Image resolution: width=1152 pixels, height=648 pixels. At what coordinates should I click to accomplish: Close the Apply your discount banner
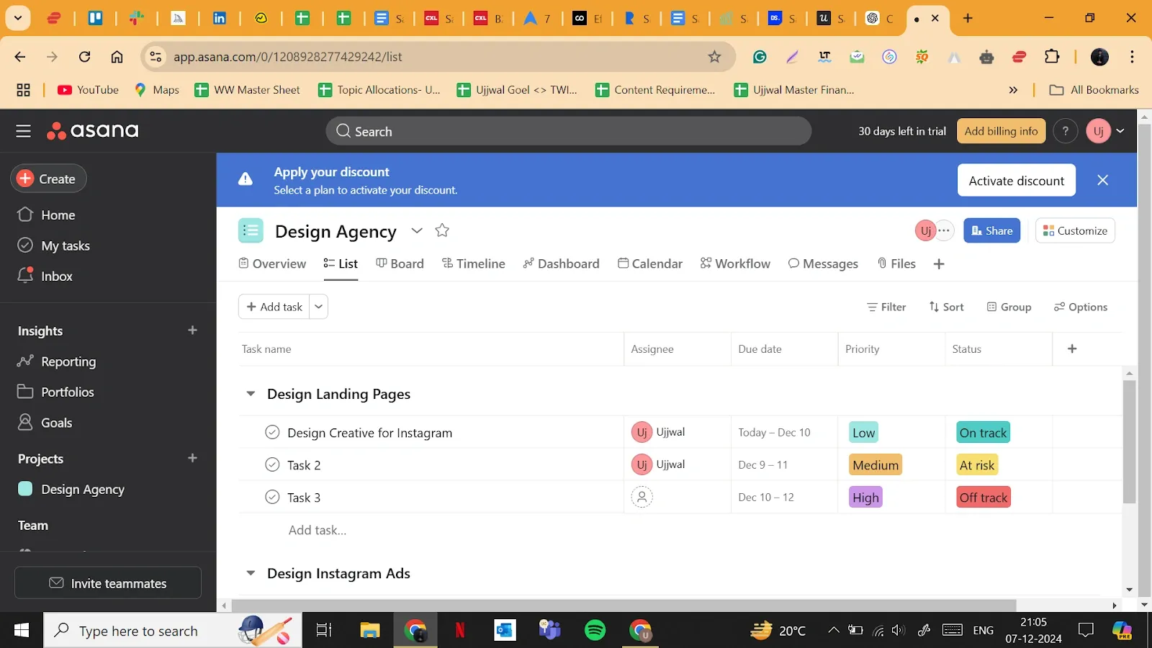[x=1102, y=181]
